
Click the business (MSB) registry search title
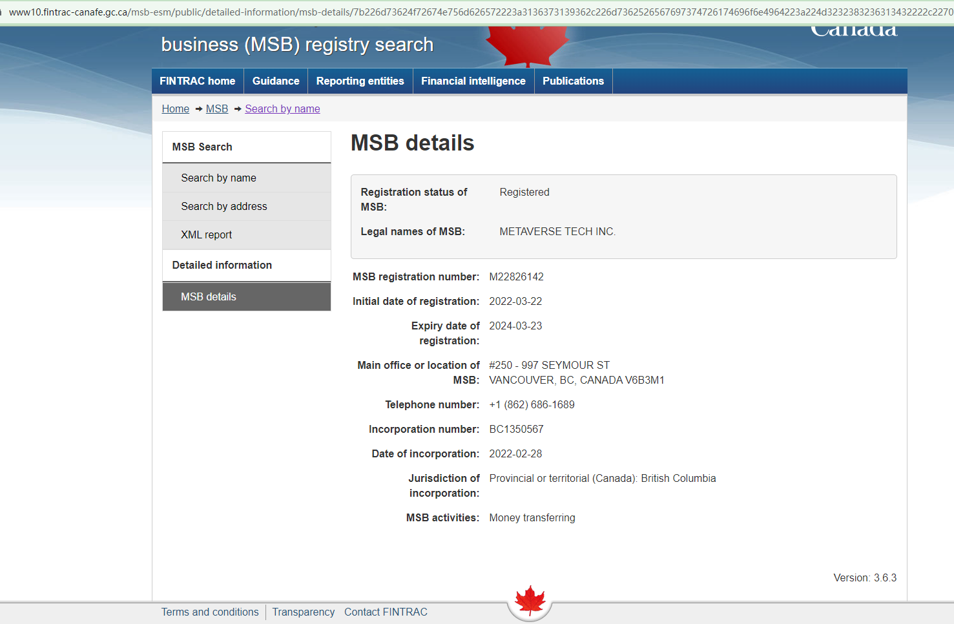pyautogui.click(x=297, y=45)
